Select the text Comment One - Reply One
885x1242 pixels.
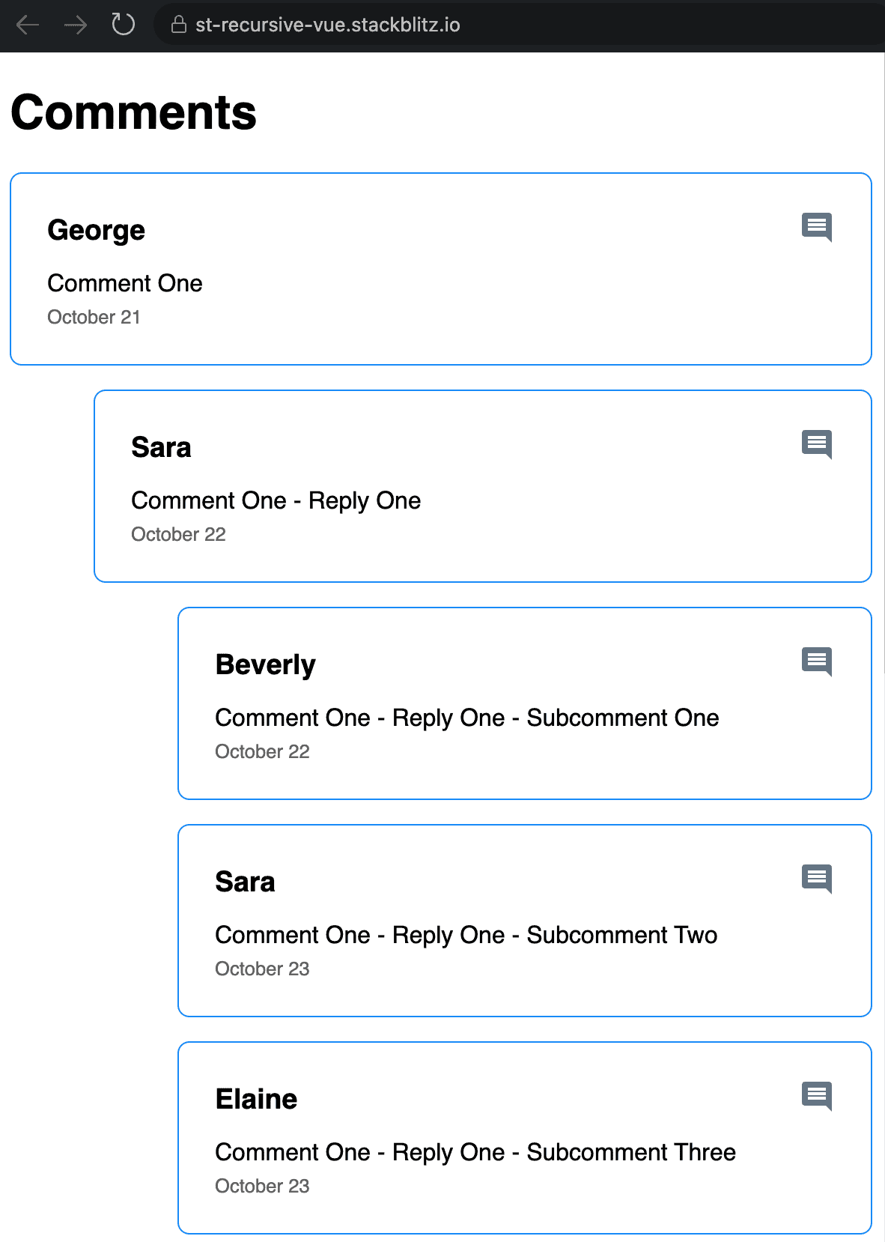276,500
